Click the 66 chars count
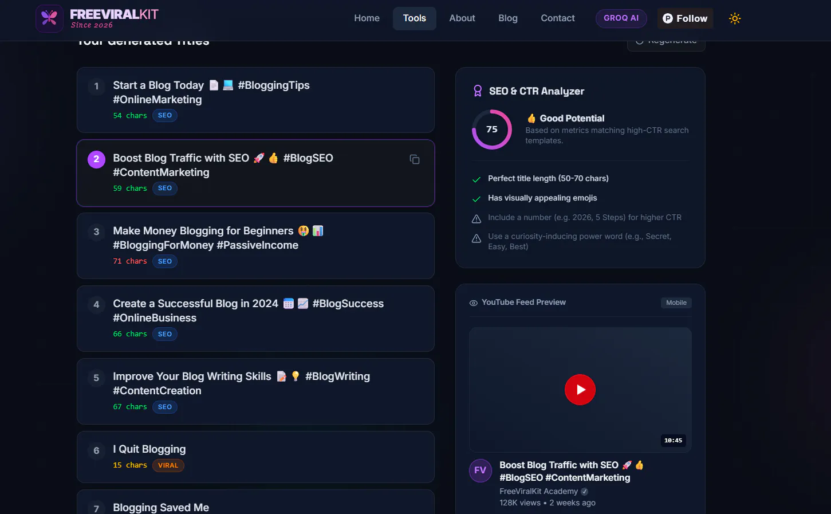Viewport: 831px width, 514px height. click(130, 333)
